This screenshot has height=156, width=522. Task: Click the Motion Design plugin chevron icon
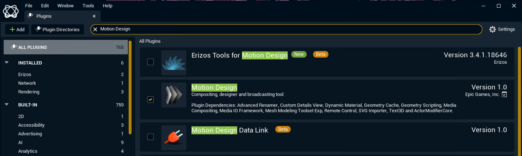(174, 95)
